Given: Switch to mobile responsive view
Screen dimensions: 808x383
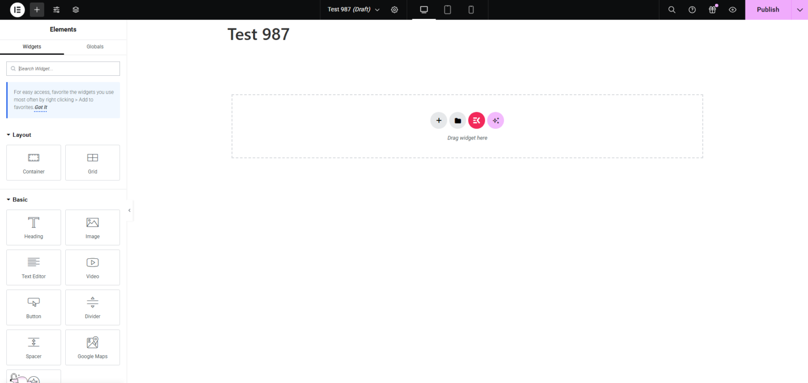Looking at the screenshot, I should [x=471, y=9].
